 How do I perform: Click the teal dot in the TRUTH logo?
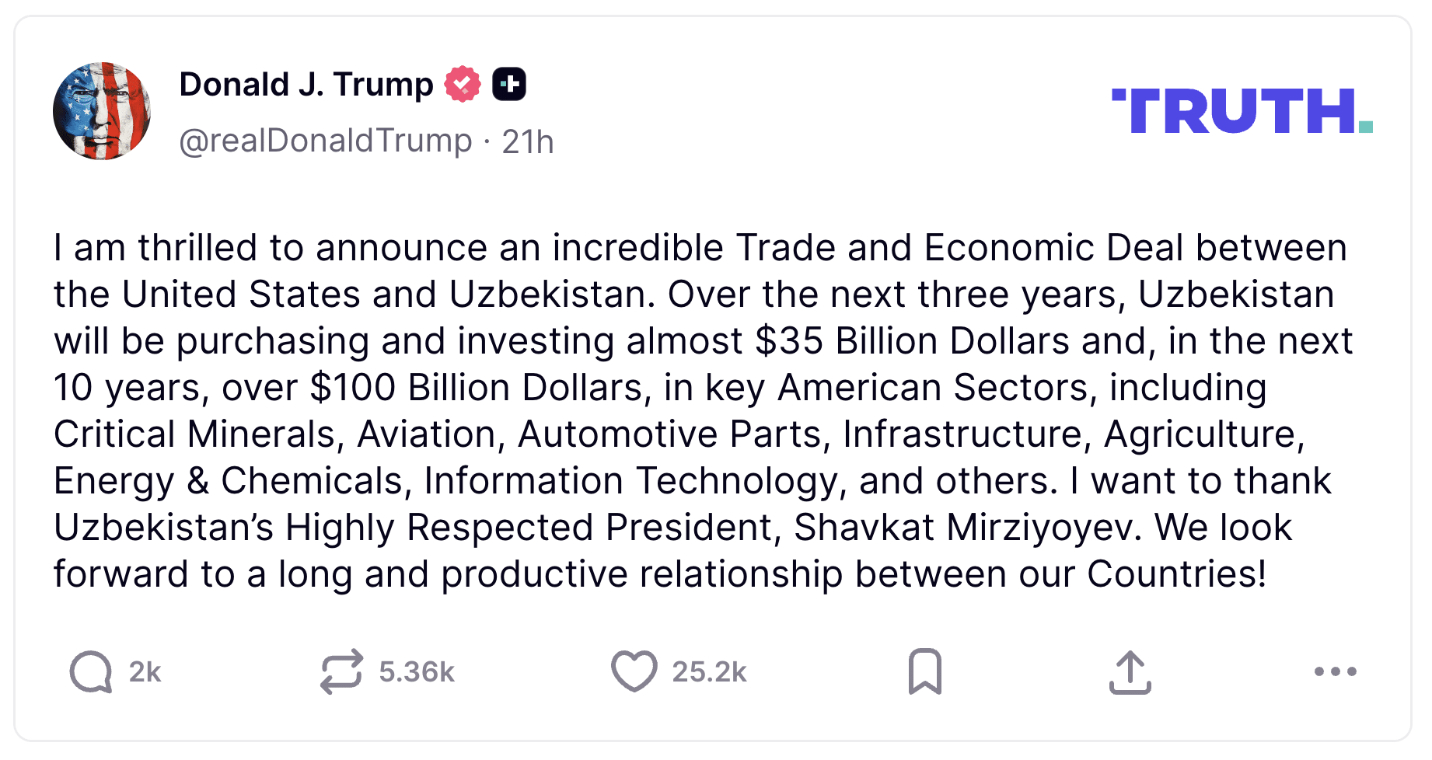click(x=1366, y=126)
